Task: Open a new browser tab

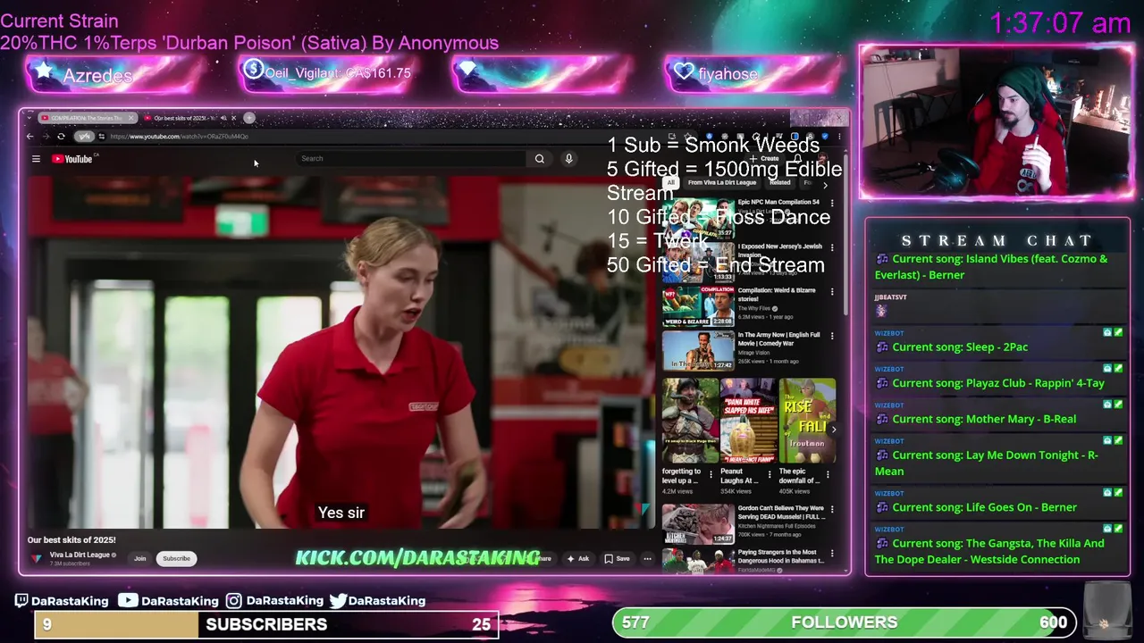Action: (x=249, y=118)
